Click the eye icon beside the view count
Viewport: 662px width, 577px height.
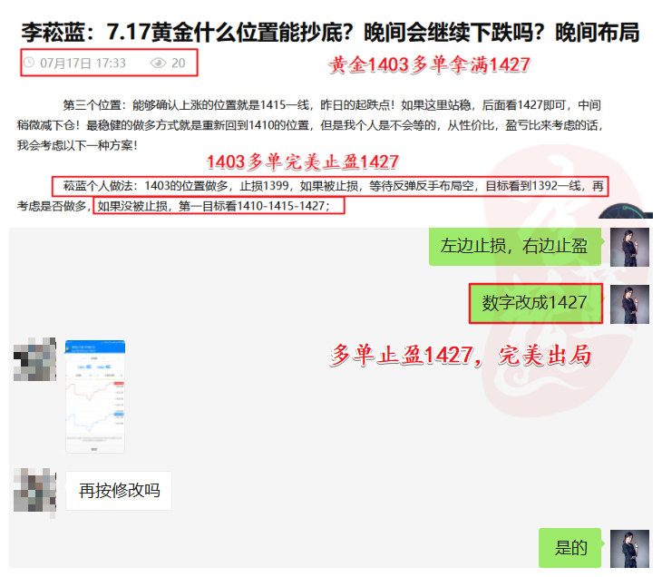coord(159,64)
